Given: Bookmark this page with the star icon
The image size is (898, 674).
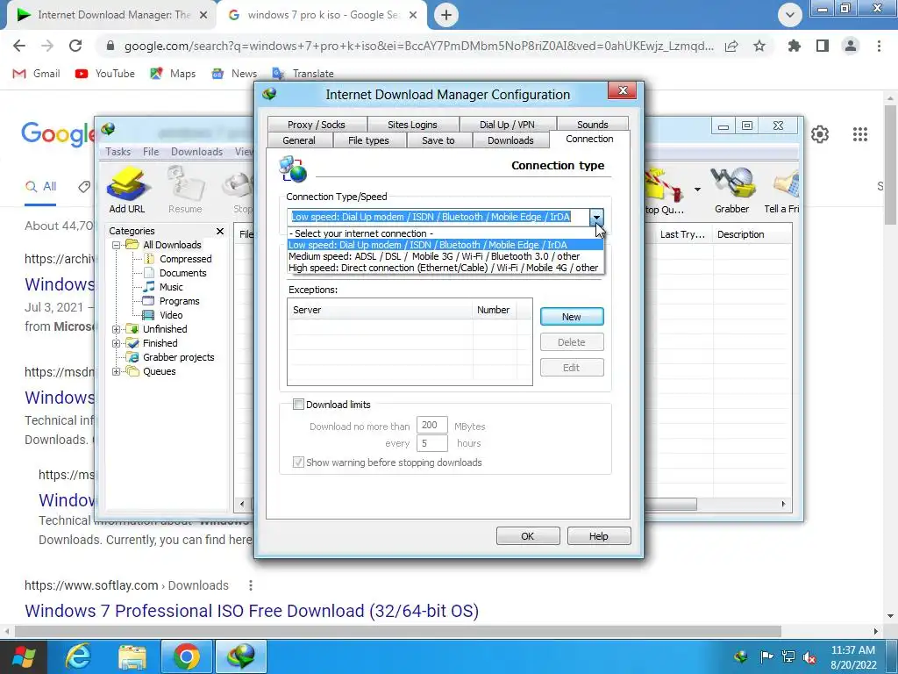Looking at the screenshot, I should tap(759, 46).
